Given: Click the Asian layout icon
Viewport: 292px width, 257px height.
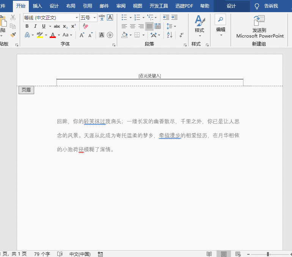Looking at the screenshot, I should click(154, 35).
